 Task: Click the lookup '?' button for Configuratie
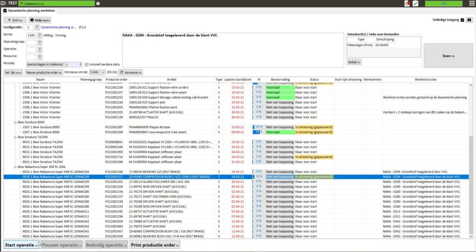37,27
